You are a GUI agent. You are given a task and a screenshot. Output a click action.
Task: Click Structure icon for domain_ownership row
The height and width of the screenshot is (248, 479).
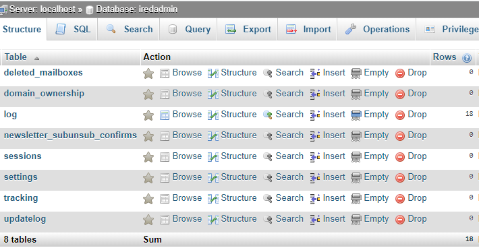[213, 94]
